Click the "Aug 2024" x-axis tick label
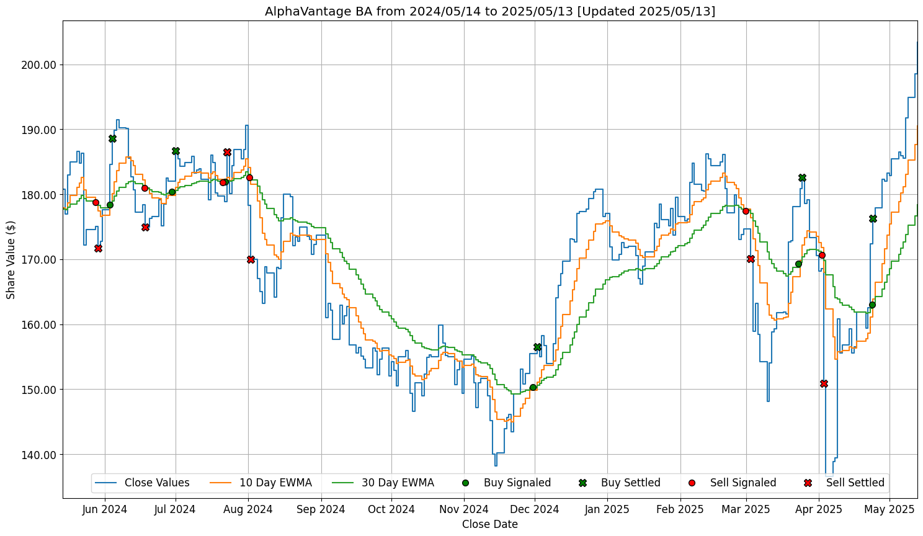923x536 pixels. point(248,509)
